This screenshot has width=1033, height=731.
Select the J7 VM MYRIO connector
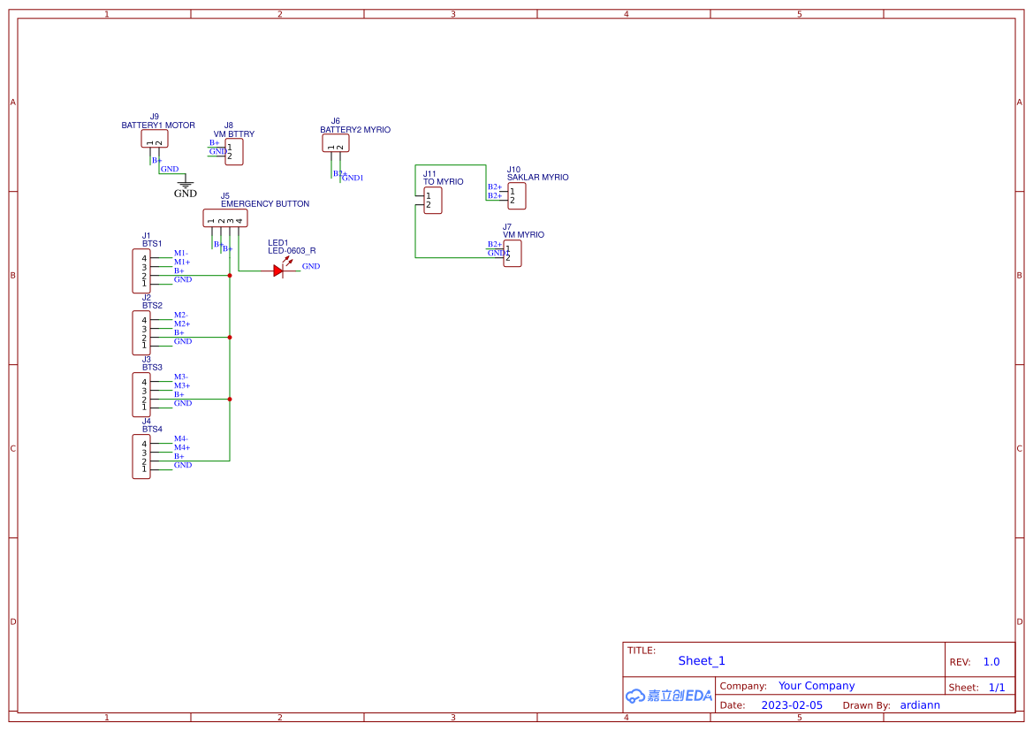tap(511, 253)
